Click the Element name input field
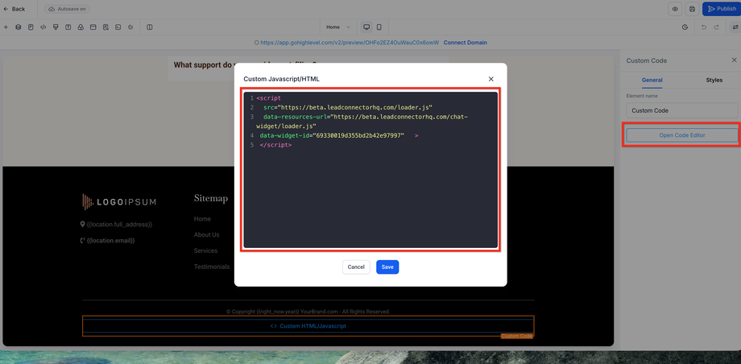The image size is (741, 364). (682, 110)
